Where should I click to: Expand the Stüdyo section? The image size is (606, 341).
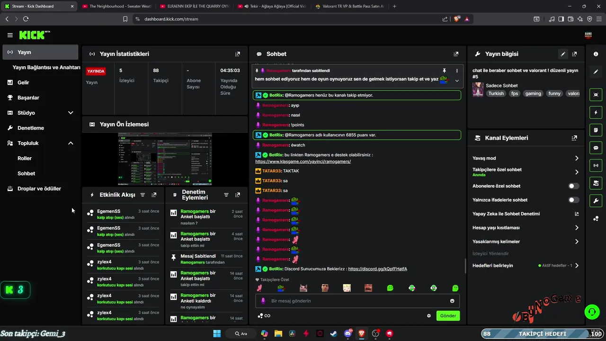(71, 113)
